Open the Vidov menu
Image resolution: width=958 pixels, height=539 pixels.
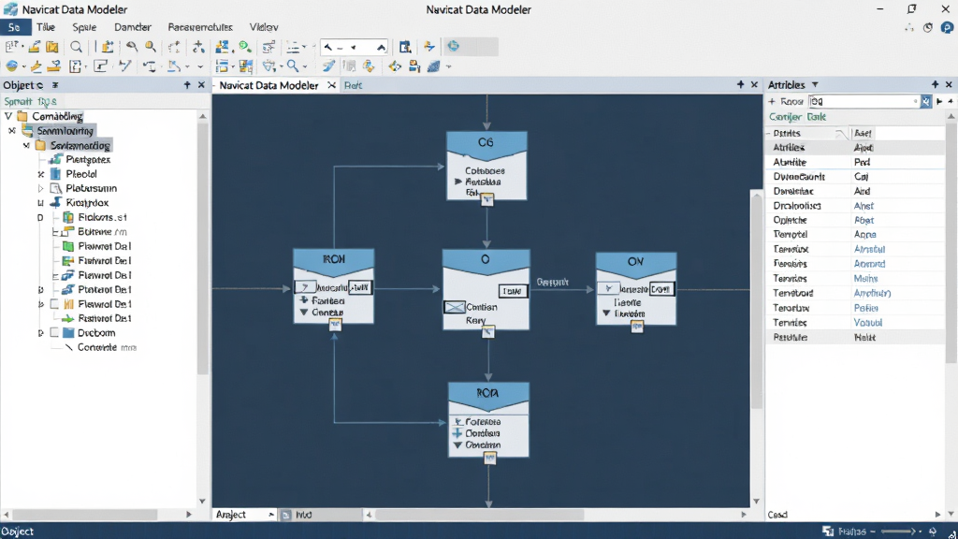264,27
